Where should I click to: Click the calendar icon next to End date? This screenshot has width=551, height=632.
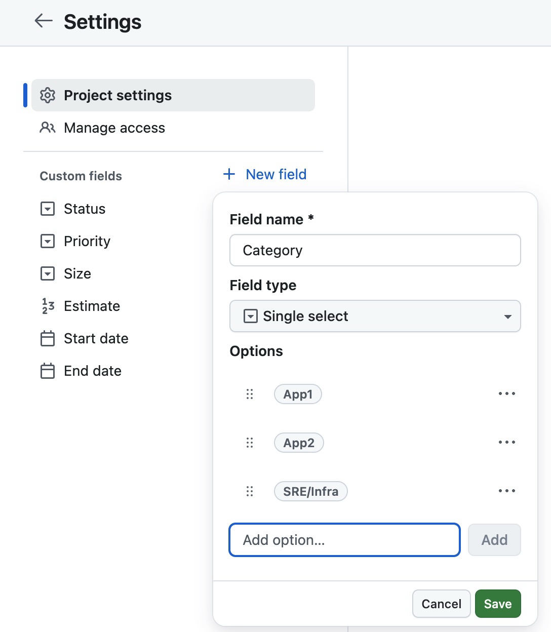tap(47, 371)
